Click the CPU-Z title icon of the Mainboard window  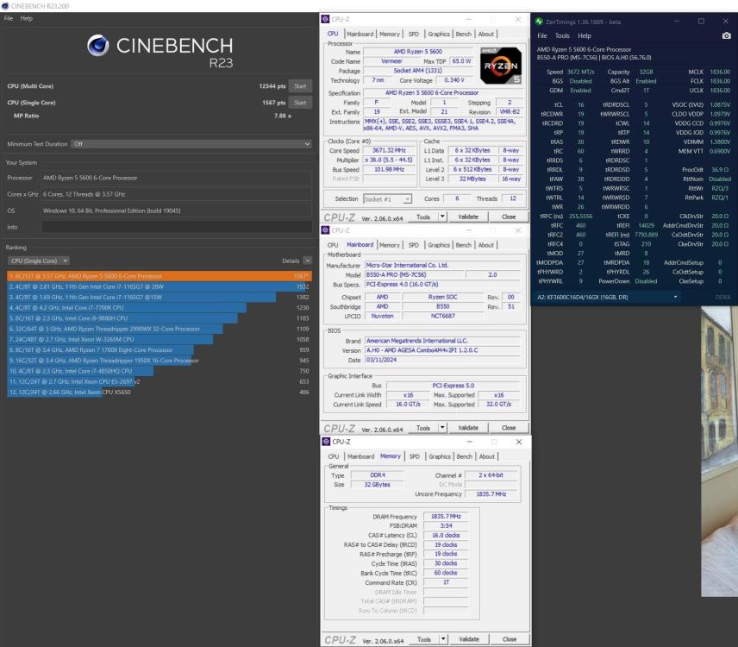pos(325,229)
